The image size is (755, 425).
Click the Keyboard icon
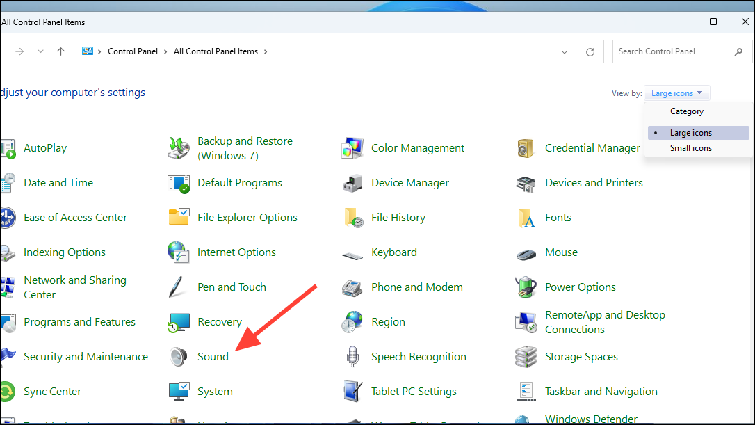[352, 255]
